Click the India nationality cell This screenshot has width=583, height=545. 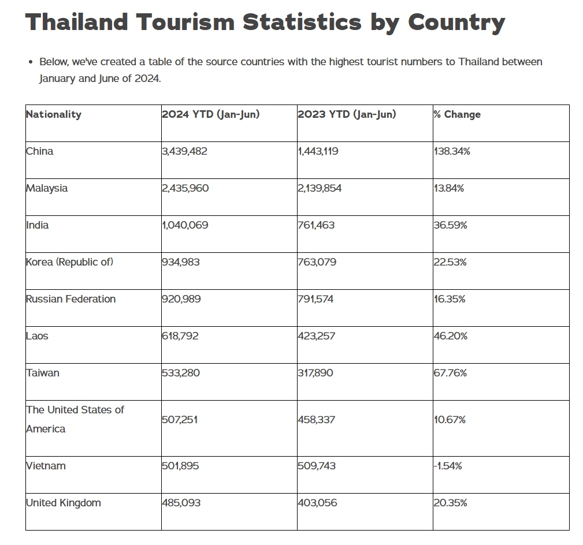point(38,225)
